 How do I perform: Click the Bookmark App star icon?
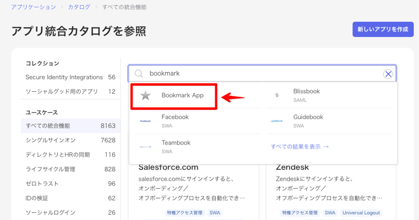pyautogui.click(x=146, y=96)
